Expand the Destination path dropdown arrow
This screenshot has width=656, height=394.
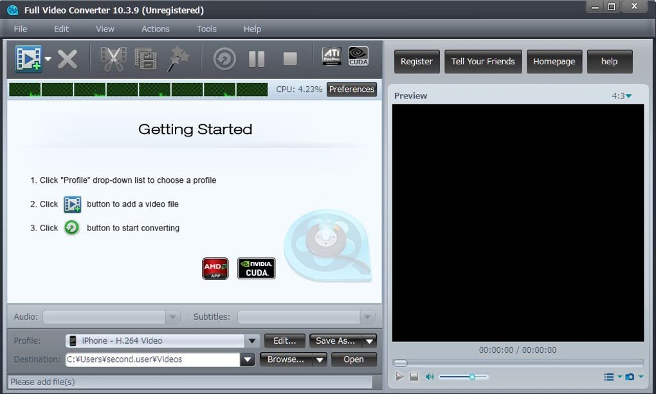point(248,360)
